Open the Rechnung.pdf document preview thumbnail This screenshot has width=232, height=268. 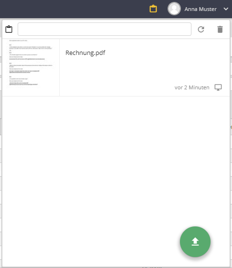tap(31, 67)
